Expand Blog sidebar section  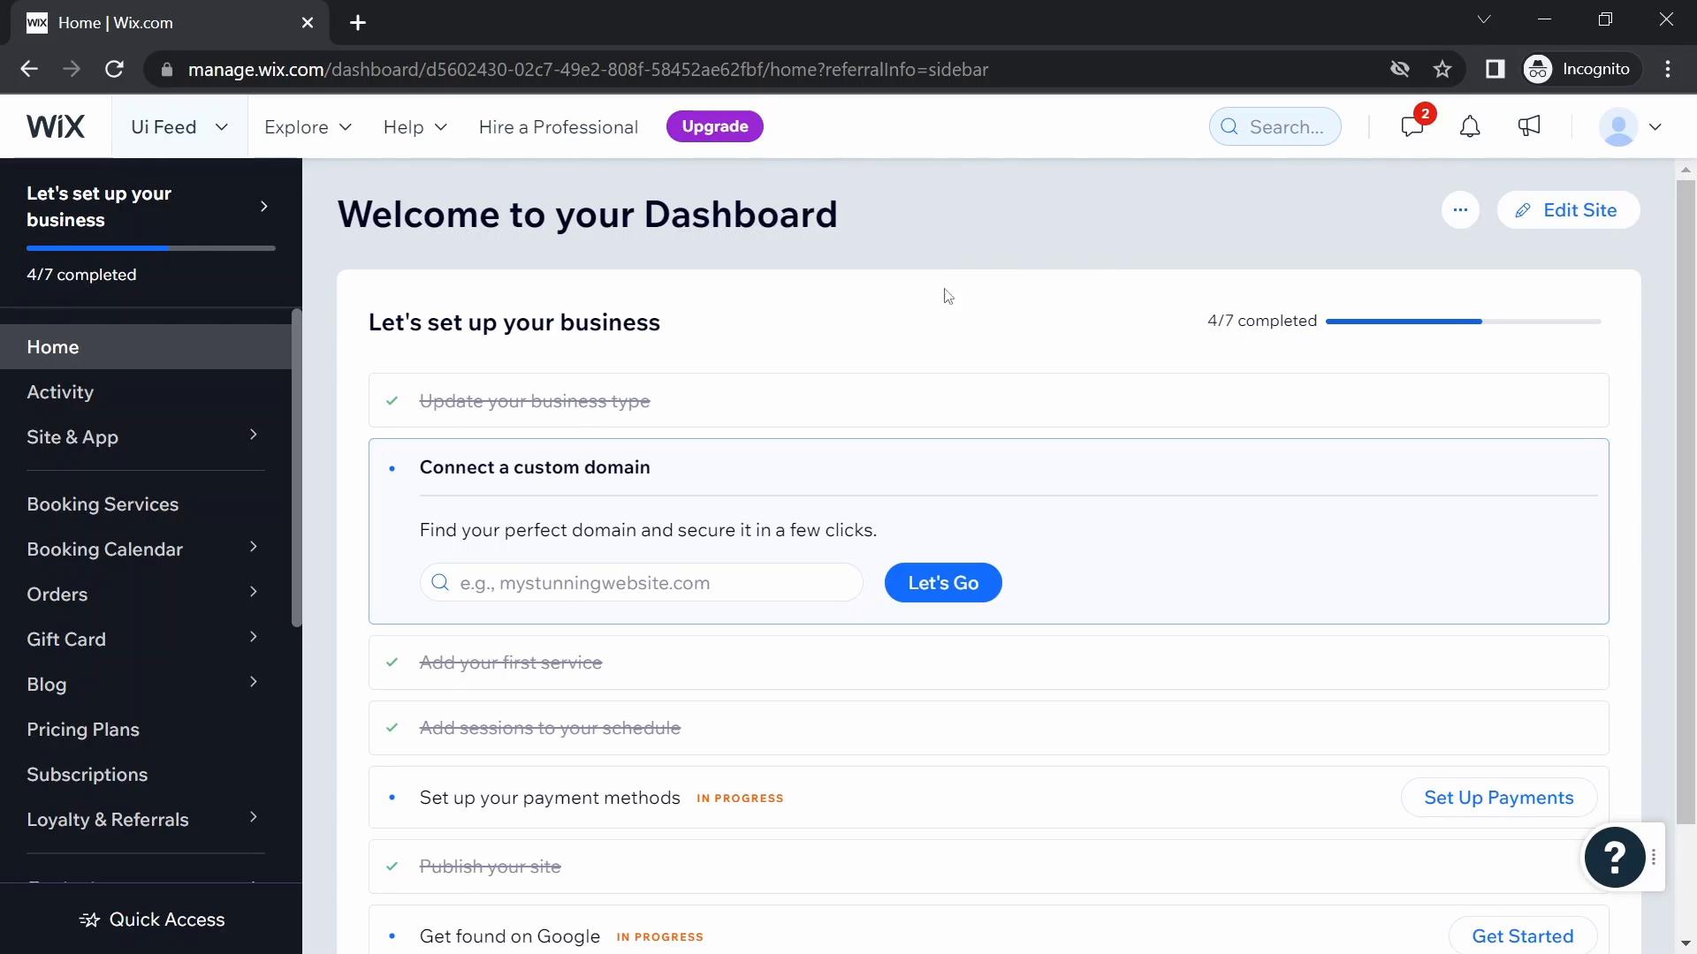coord(254,682)
